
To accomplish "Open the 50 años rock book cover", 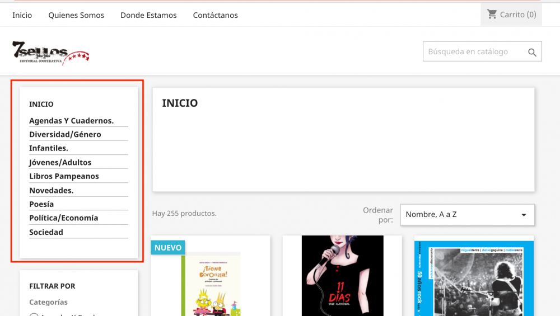I will tap(474, 278).
